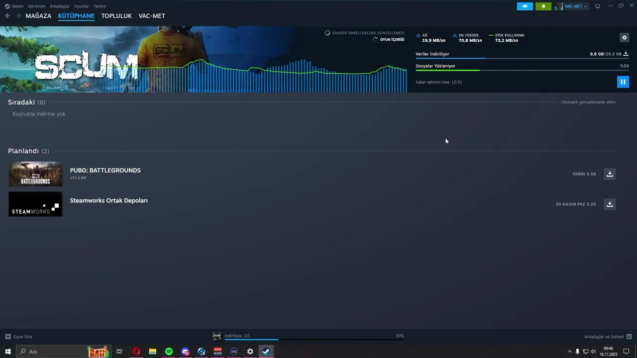Open File Explorer from the taskbar
The height and width of the screenshot is (358, 637).
click(x=153, y=352)
